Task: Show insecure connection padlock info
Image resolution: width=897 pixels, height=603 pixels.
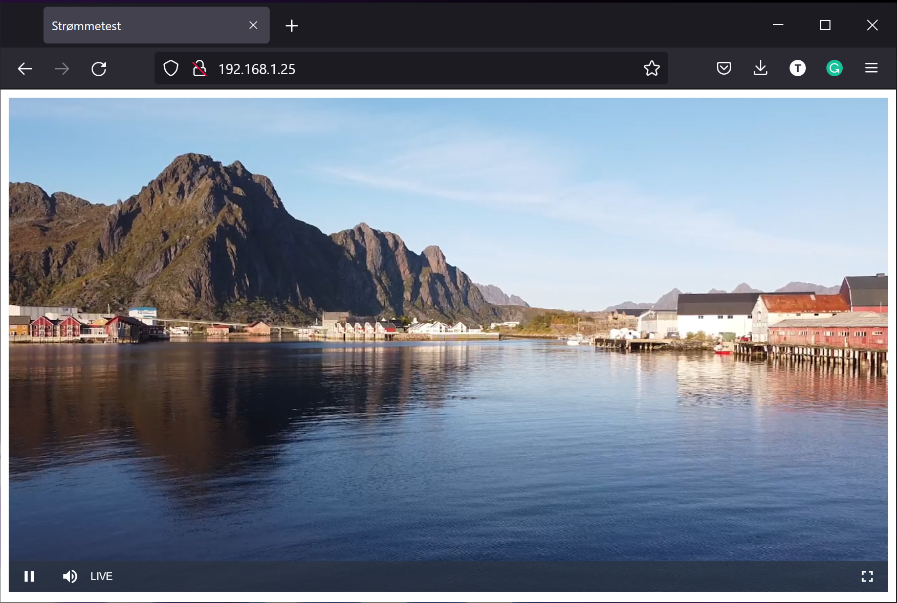Action: coord(200,69)
